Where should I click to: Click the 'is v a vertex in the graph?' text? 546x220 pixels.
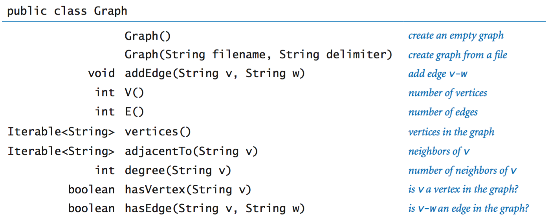click(x=463, y=190)
